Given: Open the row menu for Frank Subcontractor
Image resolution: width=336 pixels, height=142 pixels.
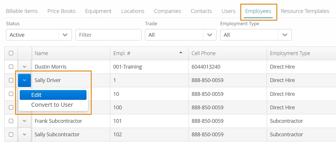Looking at the screenshot, I should pos(24,121).
